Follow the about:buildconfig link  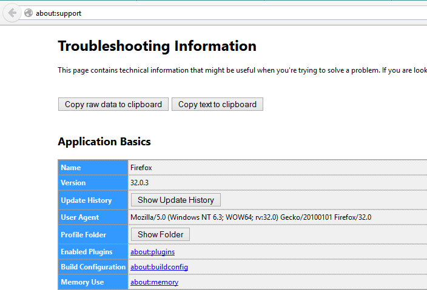tap(159, 267)
